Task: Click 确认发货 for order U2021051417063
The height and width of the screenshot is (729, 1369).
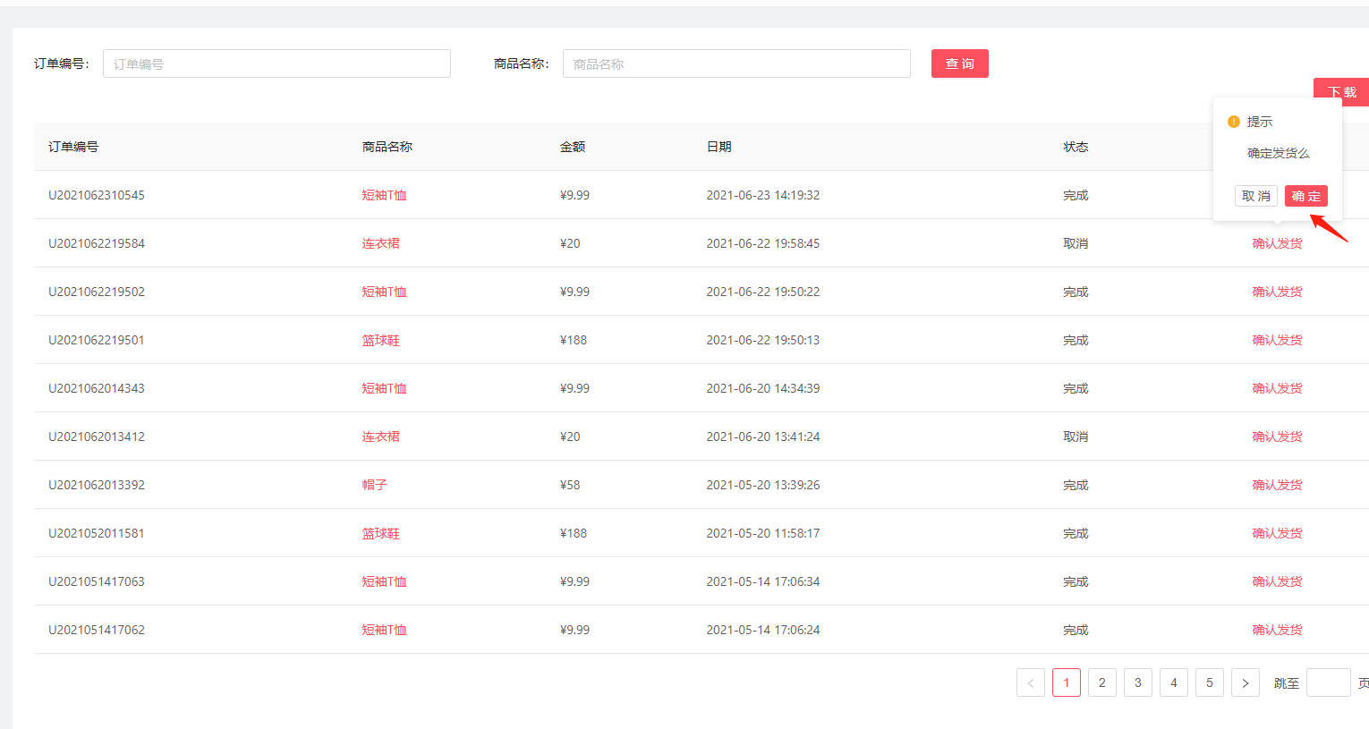Action: 1277,581
